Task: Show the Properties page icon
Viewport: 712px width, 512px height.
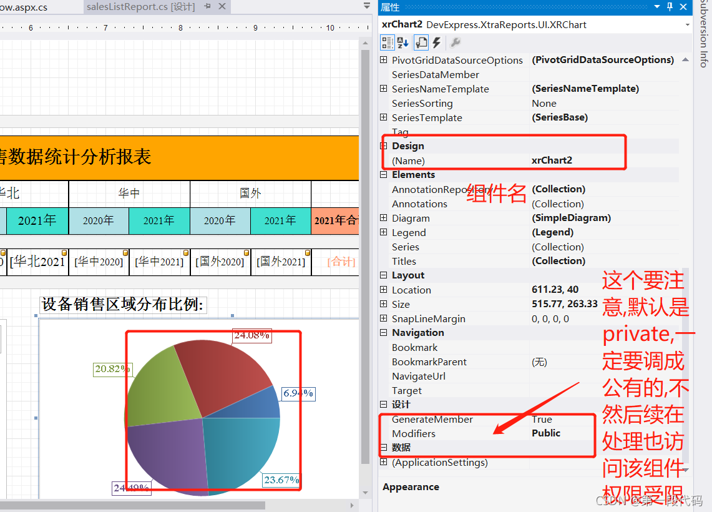Action: point(421,42)
